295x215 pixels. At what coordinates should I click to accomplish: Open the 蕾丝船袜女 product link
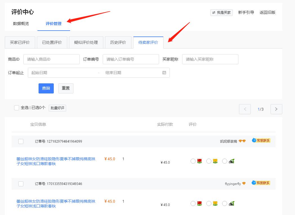tap(56, 161)
